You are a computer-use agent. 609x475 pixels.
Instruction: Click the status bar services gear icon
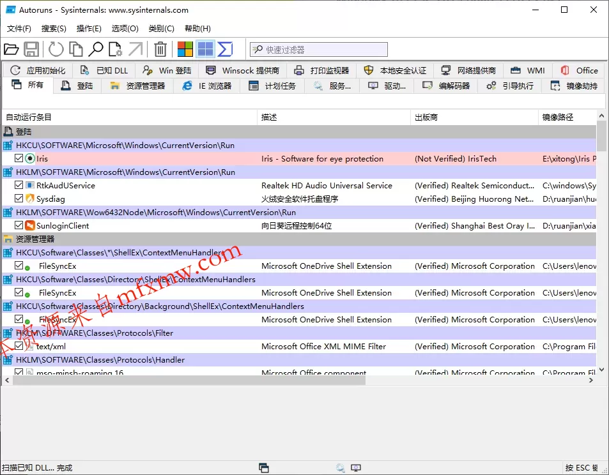coord(340,467)
